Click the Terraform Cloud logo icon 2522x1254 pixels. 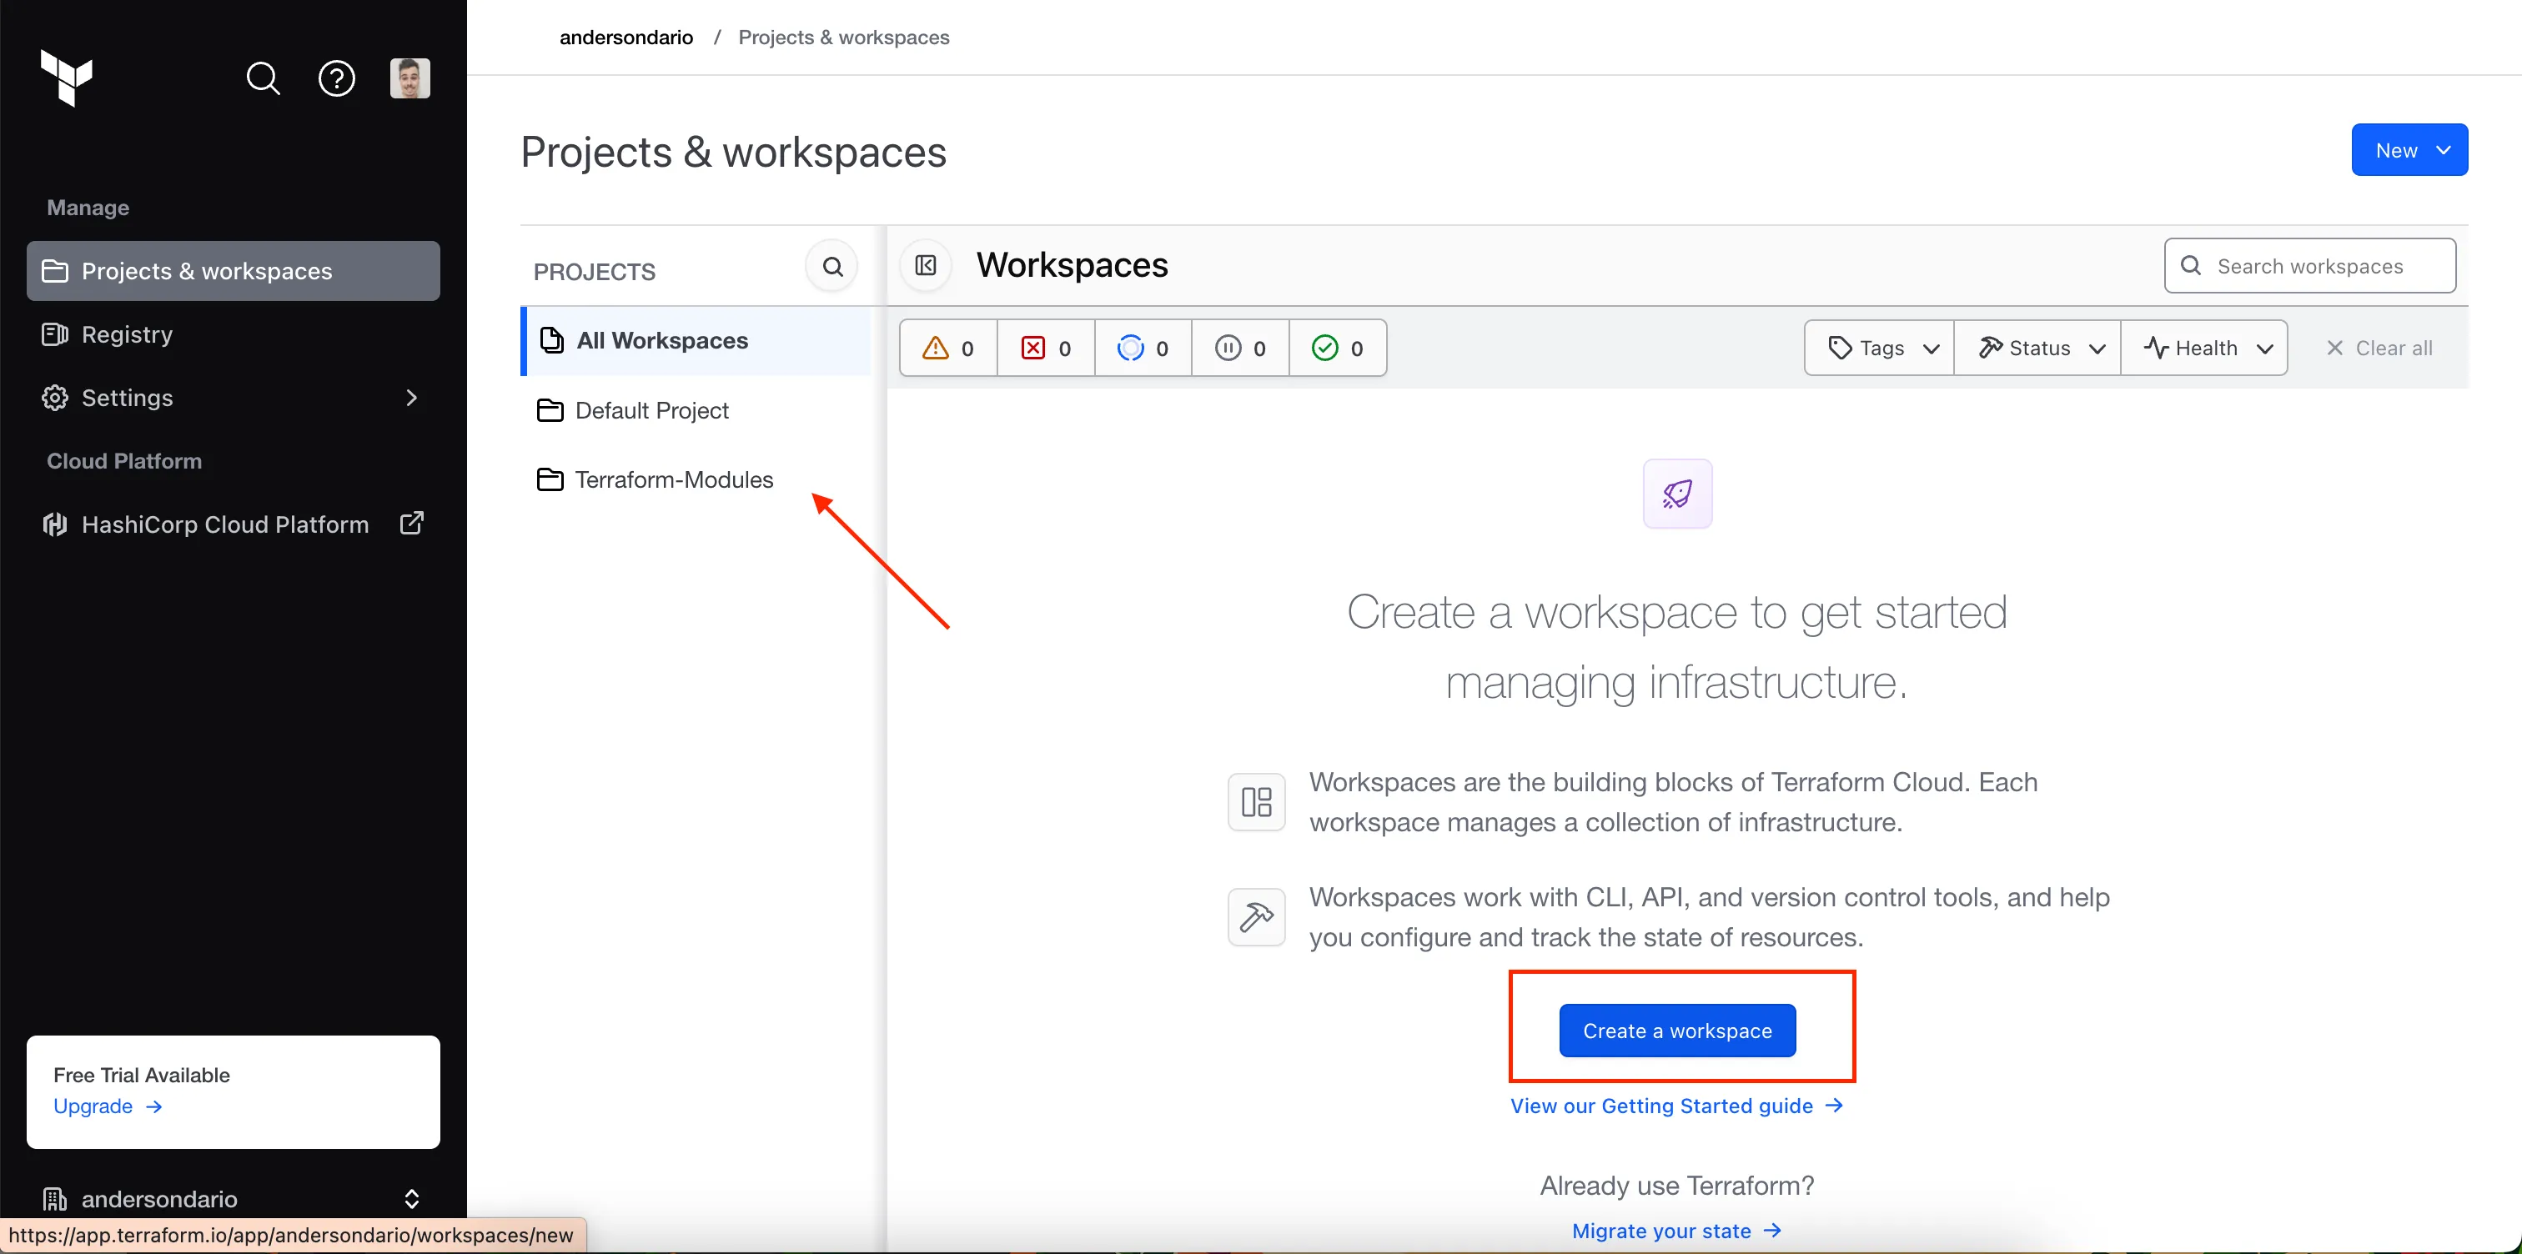(x=68, y=78)
